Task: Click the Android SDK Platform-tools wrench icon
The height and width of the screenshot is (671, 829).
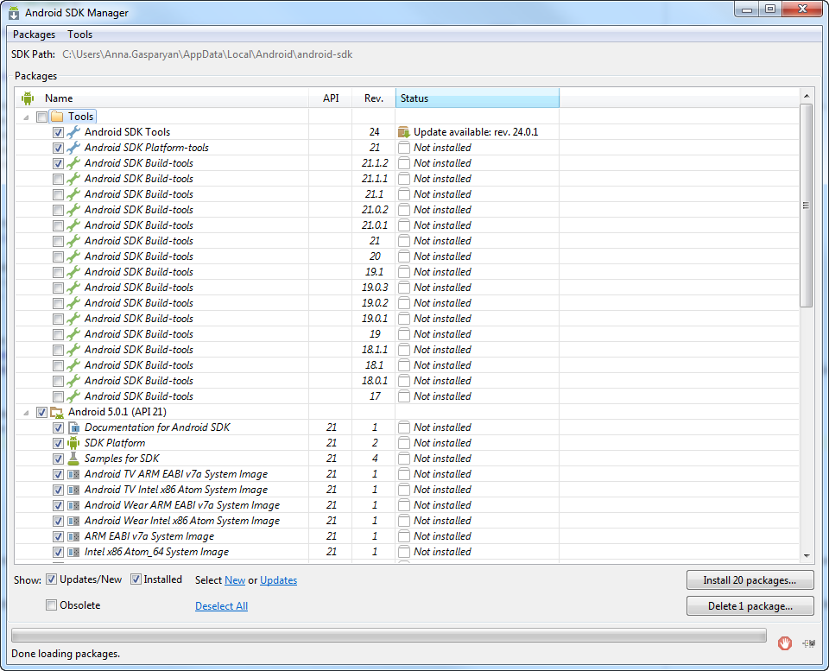Action: click(x=73, y=148)
